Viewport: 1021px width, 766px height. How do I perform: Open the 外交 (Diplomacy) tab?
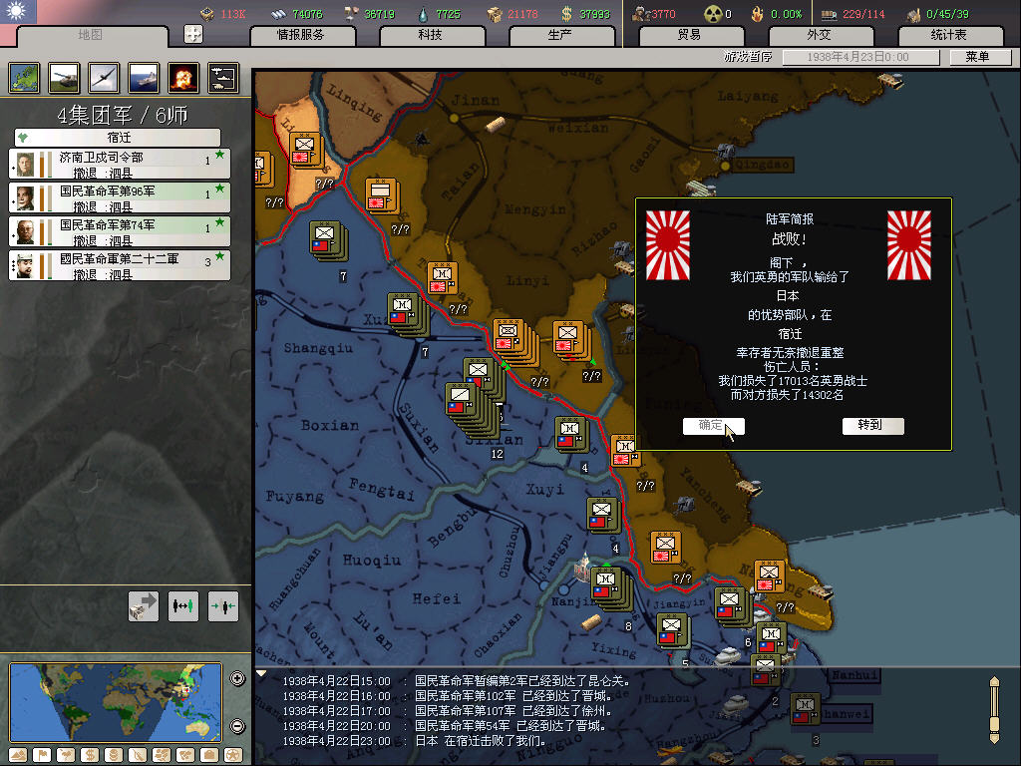(820, 35)
